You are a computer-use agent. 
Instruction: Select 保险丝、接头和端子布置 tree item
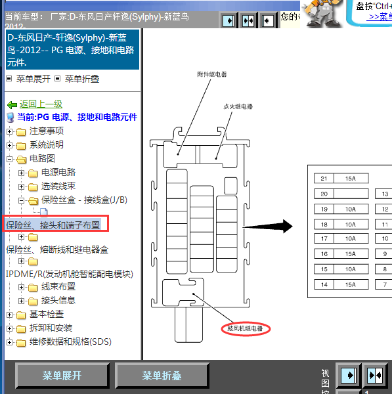click(x=53, y=225)
